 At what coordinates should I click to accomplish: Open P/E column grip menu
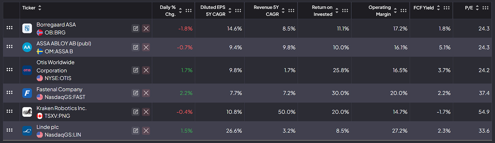(x=486, y=7)
